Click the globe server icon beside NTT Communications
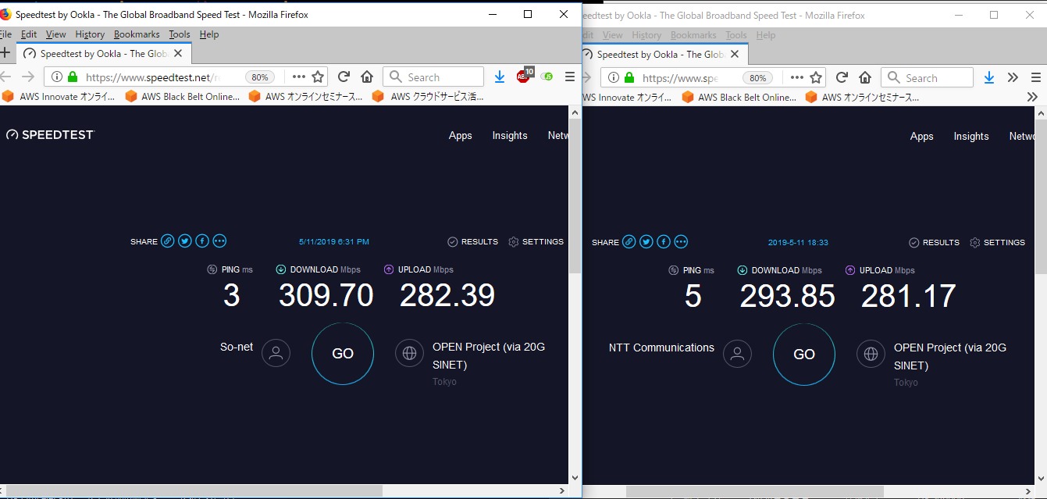The image size is (1047, 499). coord(871,355)
